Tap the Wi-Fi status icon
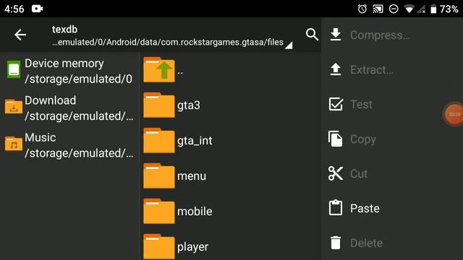The image size is (463, 260). 409,9
